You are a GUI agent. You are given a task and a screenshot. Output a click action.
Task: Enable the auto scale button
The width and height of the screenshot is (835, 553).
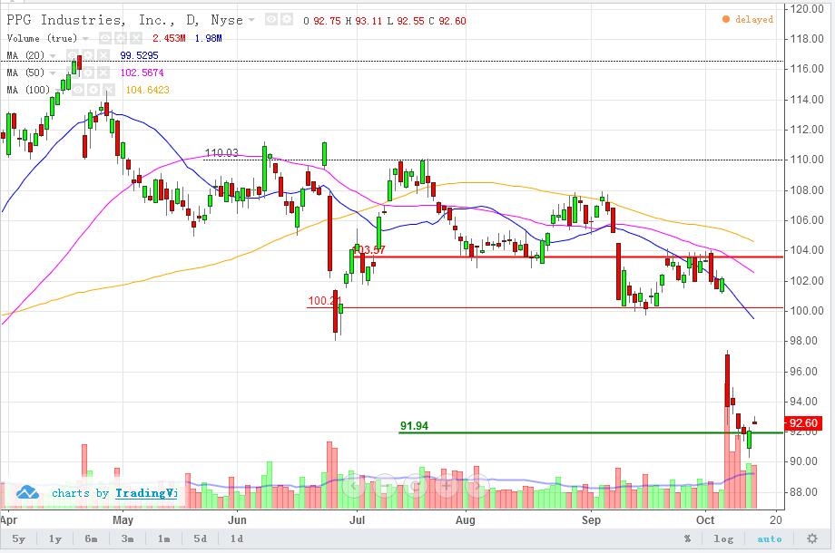point(768,538)
